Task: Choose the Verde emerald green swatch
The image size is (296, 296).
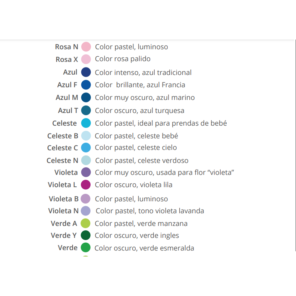Action: click(x=86, y=248)
